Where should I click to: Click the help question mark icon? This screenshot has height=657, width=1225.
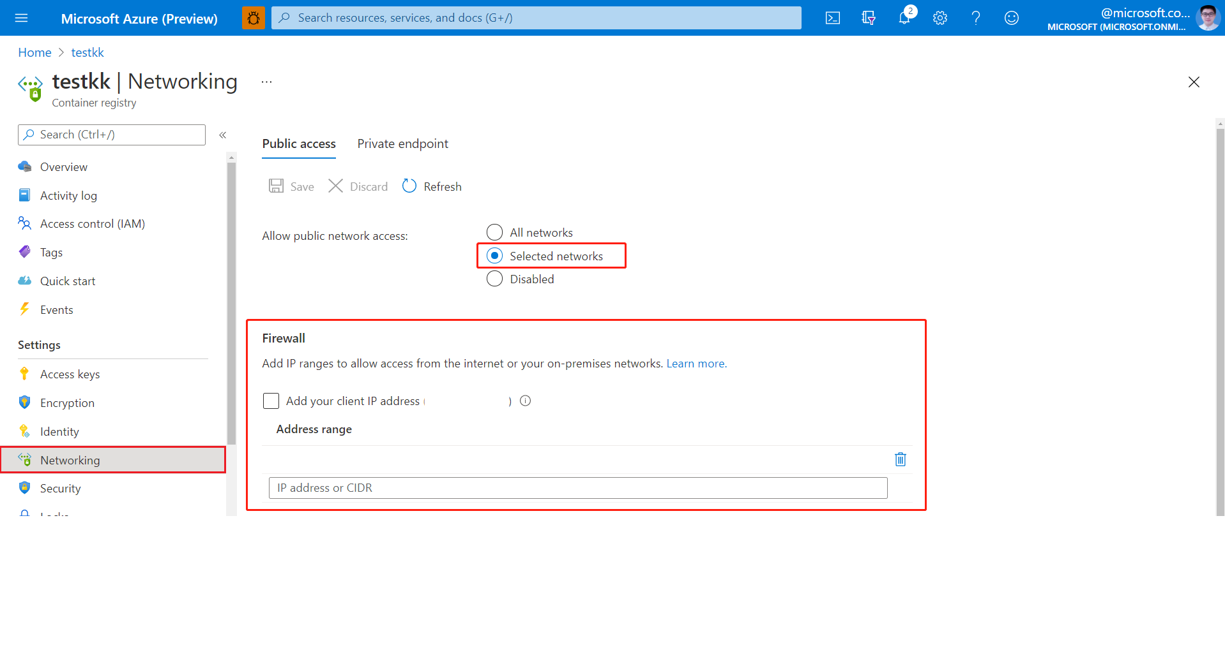(x=975, y=18)
